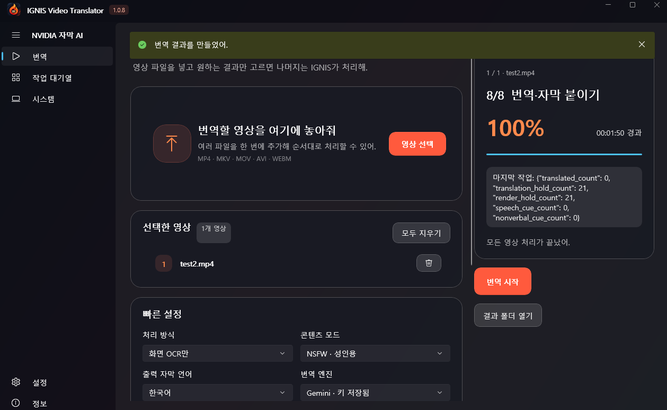Click the info circle icon at bottom of sidebar
The width and height of the screenshot is (667, 410).
click(16, 403)
